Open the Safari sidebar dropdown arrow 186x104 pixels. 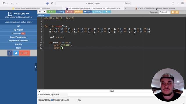point(7,3)
